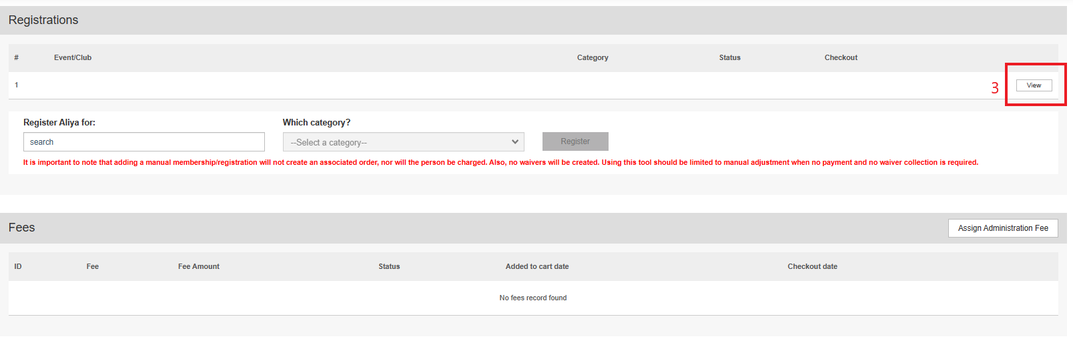Click the Fees section heading
This screenshot has width=1073, height=349.
click(22, 228)
